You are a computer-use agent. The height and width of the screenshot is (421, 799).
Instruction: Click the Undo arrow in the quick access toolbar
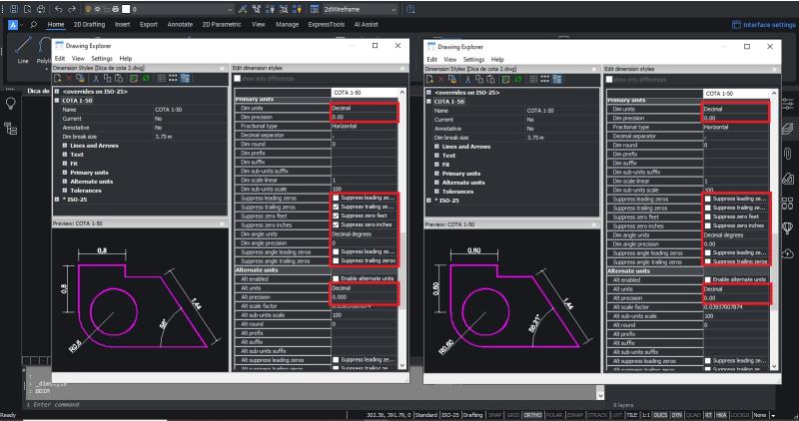point(59,8)
